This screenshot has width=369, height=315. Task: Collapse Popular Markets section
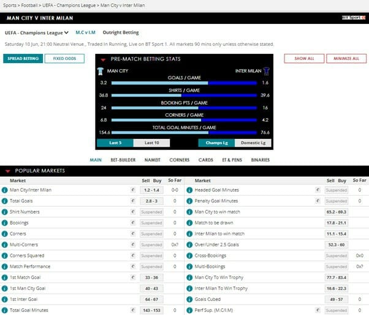[x=8, y=171]
